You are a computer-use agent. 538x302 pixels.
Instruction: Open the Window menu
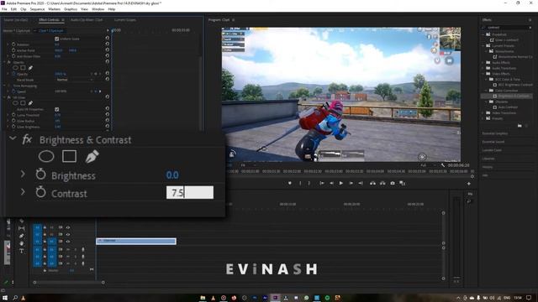[98, 9]
